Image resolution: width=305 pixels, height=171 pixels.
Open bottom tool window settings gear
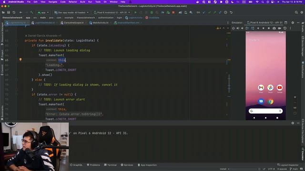coord(293,123)
